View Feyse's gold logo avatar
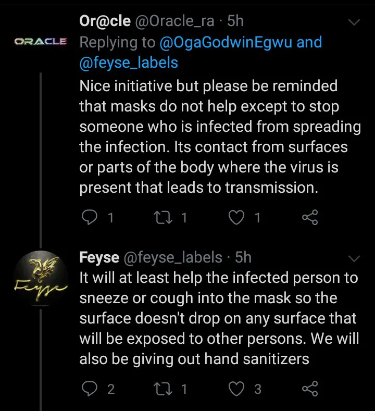The width and height of the screenshot is (375, 411). [41, 278]
